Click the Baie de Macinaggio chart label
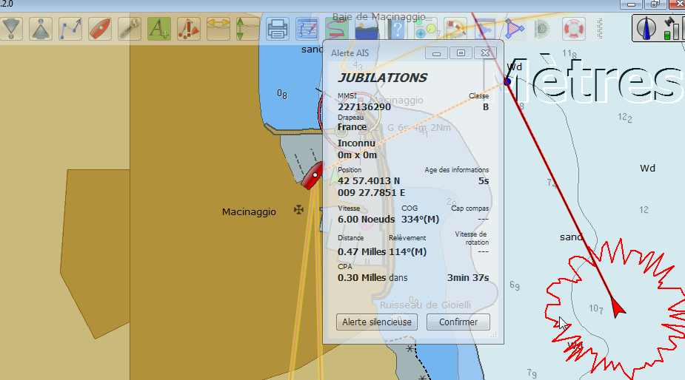 coord(378,17)
